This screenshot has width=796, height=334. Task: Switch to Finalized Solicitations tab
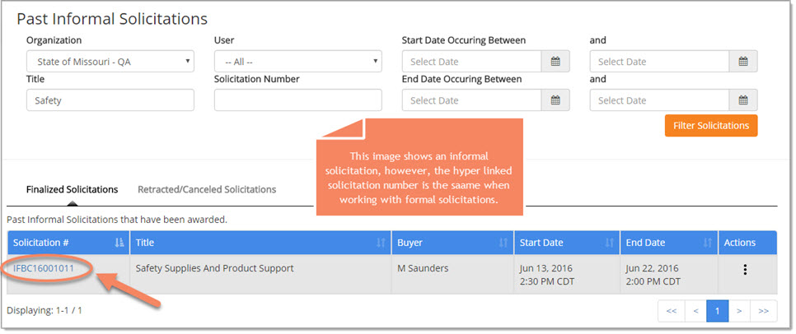[x=72, y=189]
